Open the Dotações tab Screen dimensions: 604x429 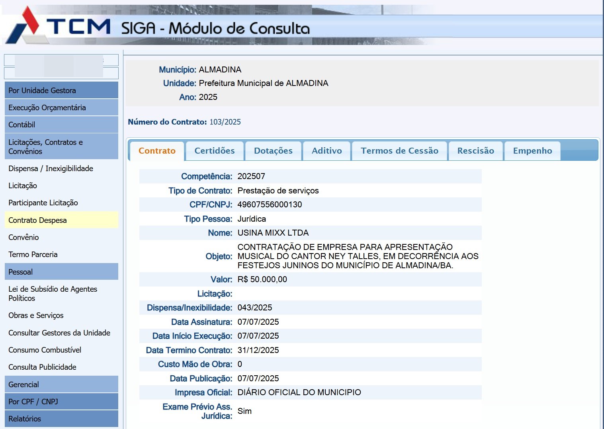273,151
